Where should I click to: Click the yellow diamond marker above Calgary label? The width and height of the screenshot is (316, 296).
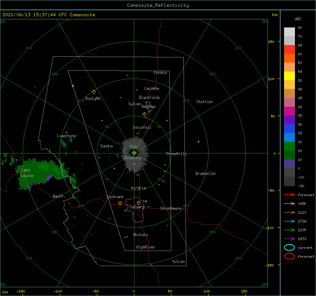[139, 203]
